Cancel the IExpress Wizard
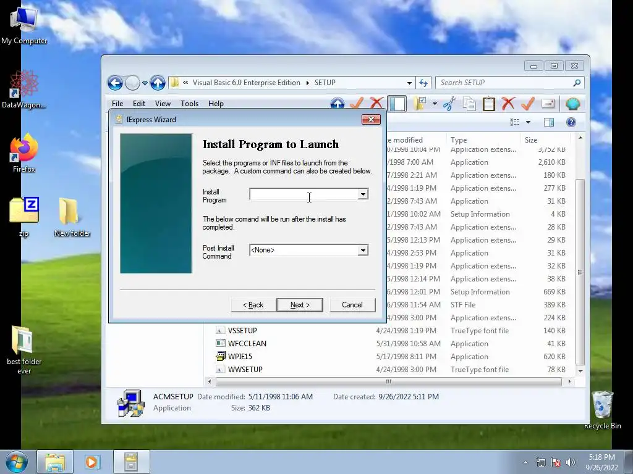 click(352, 305)
